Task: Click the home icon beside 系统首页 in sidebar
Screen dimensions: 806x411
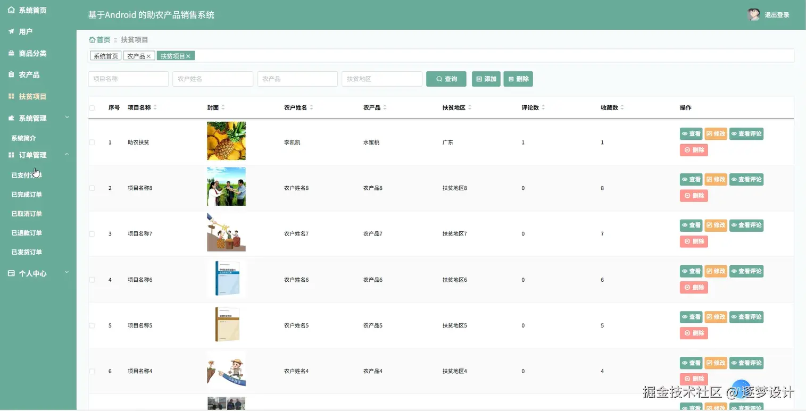Action: tap(11, 10)
